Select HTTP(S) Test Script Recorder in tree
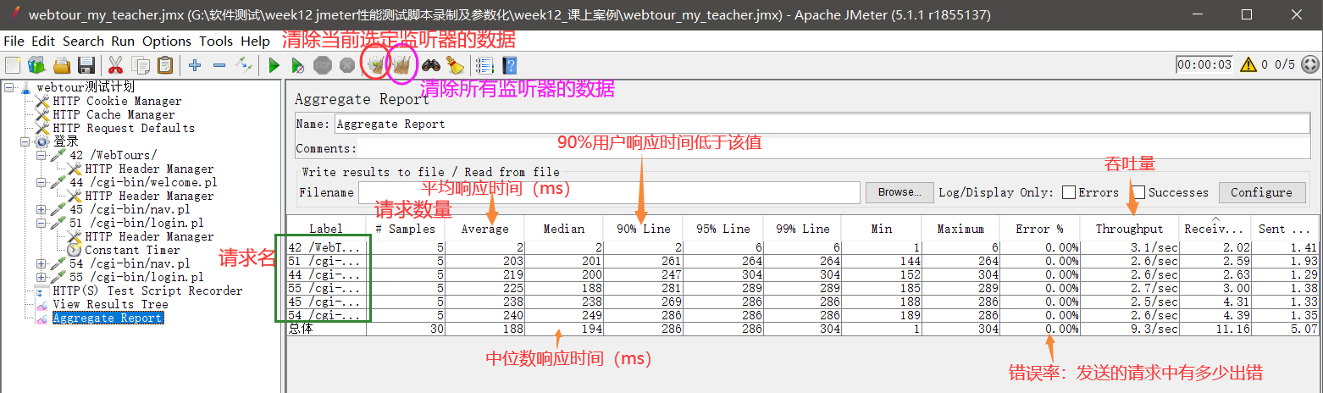The image size is (1323, 393). coord(147,291)
